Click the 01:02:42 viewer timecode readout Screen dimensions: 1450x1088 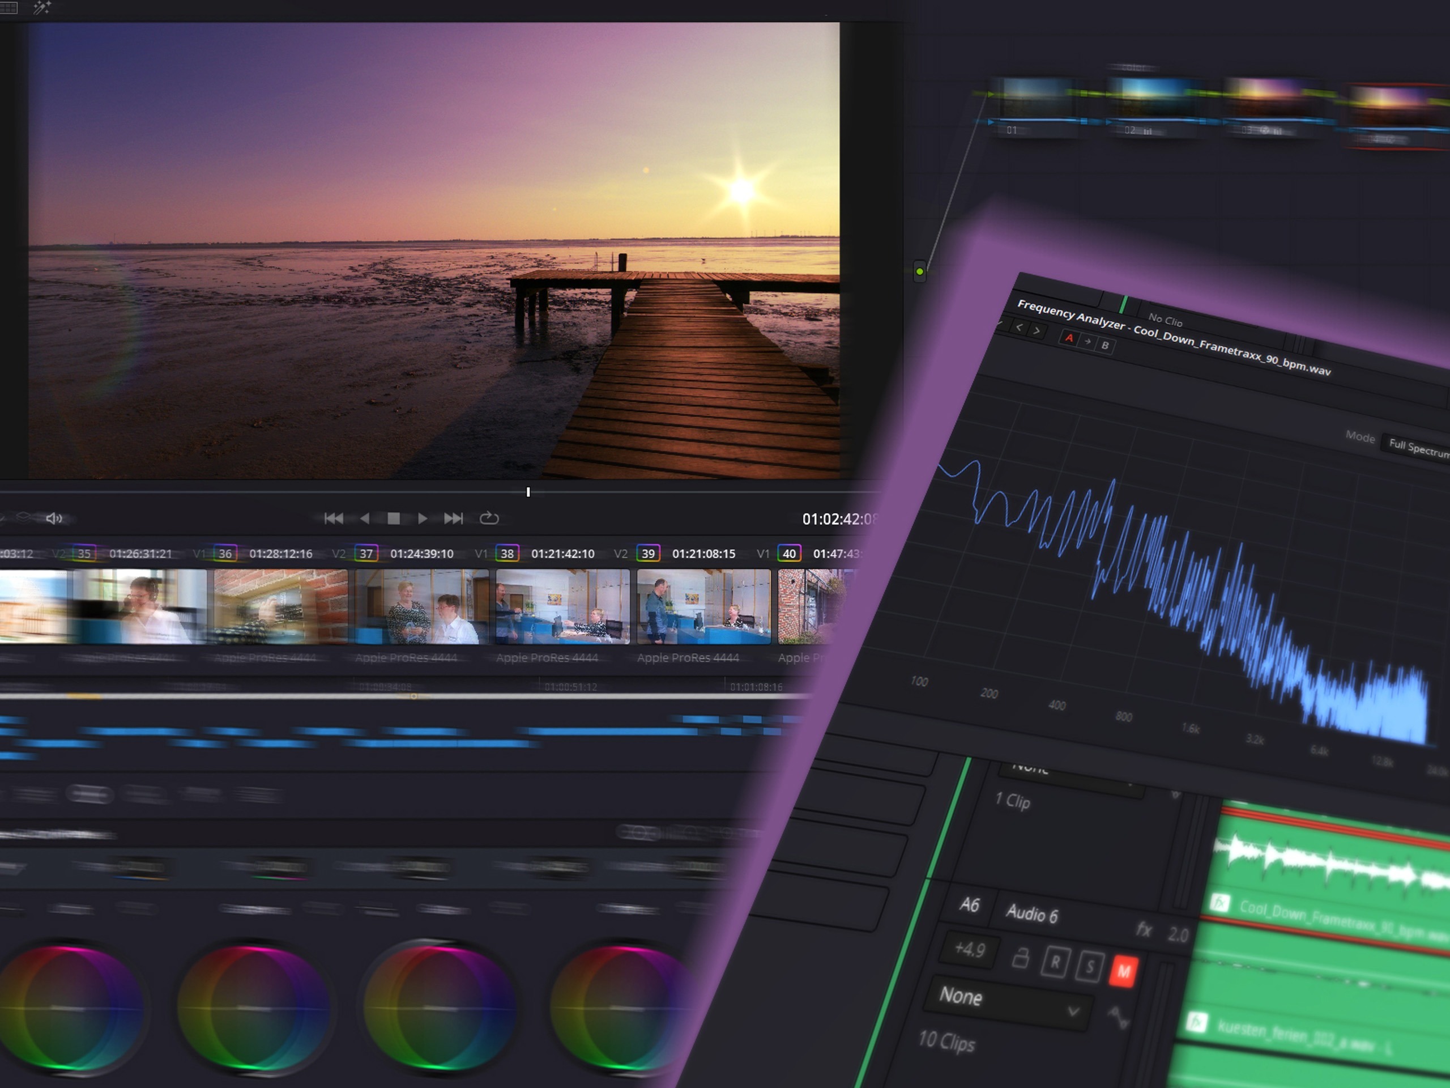coord(839,520)
